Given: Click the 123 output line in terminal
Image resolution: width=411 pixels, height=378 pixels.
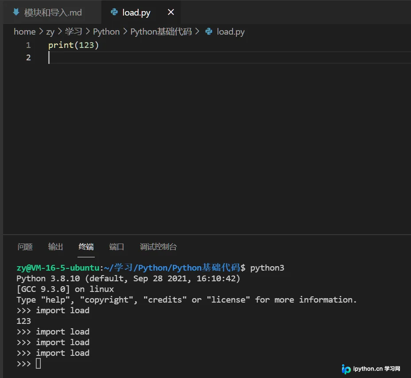Looking at the screenshot, I should [x=23, y=321].
